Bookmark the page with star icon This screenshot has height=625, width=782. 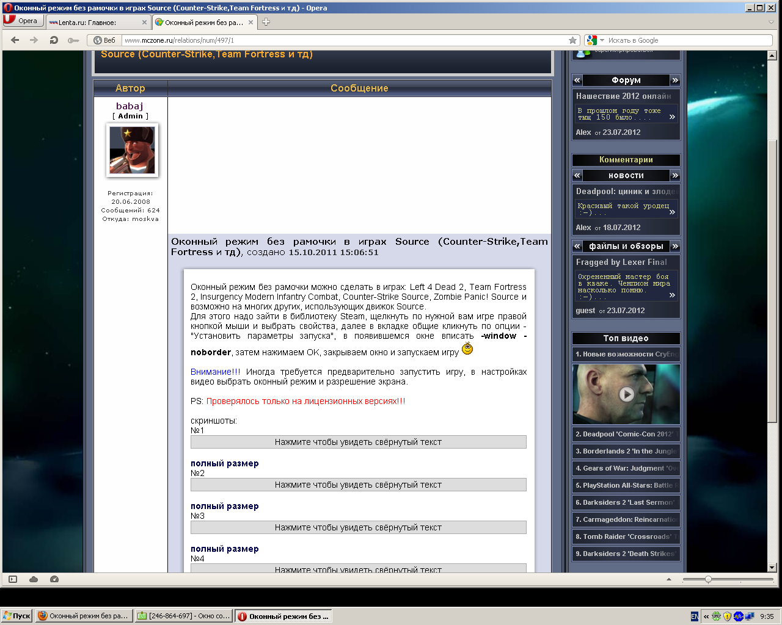(572, 40)
